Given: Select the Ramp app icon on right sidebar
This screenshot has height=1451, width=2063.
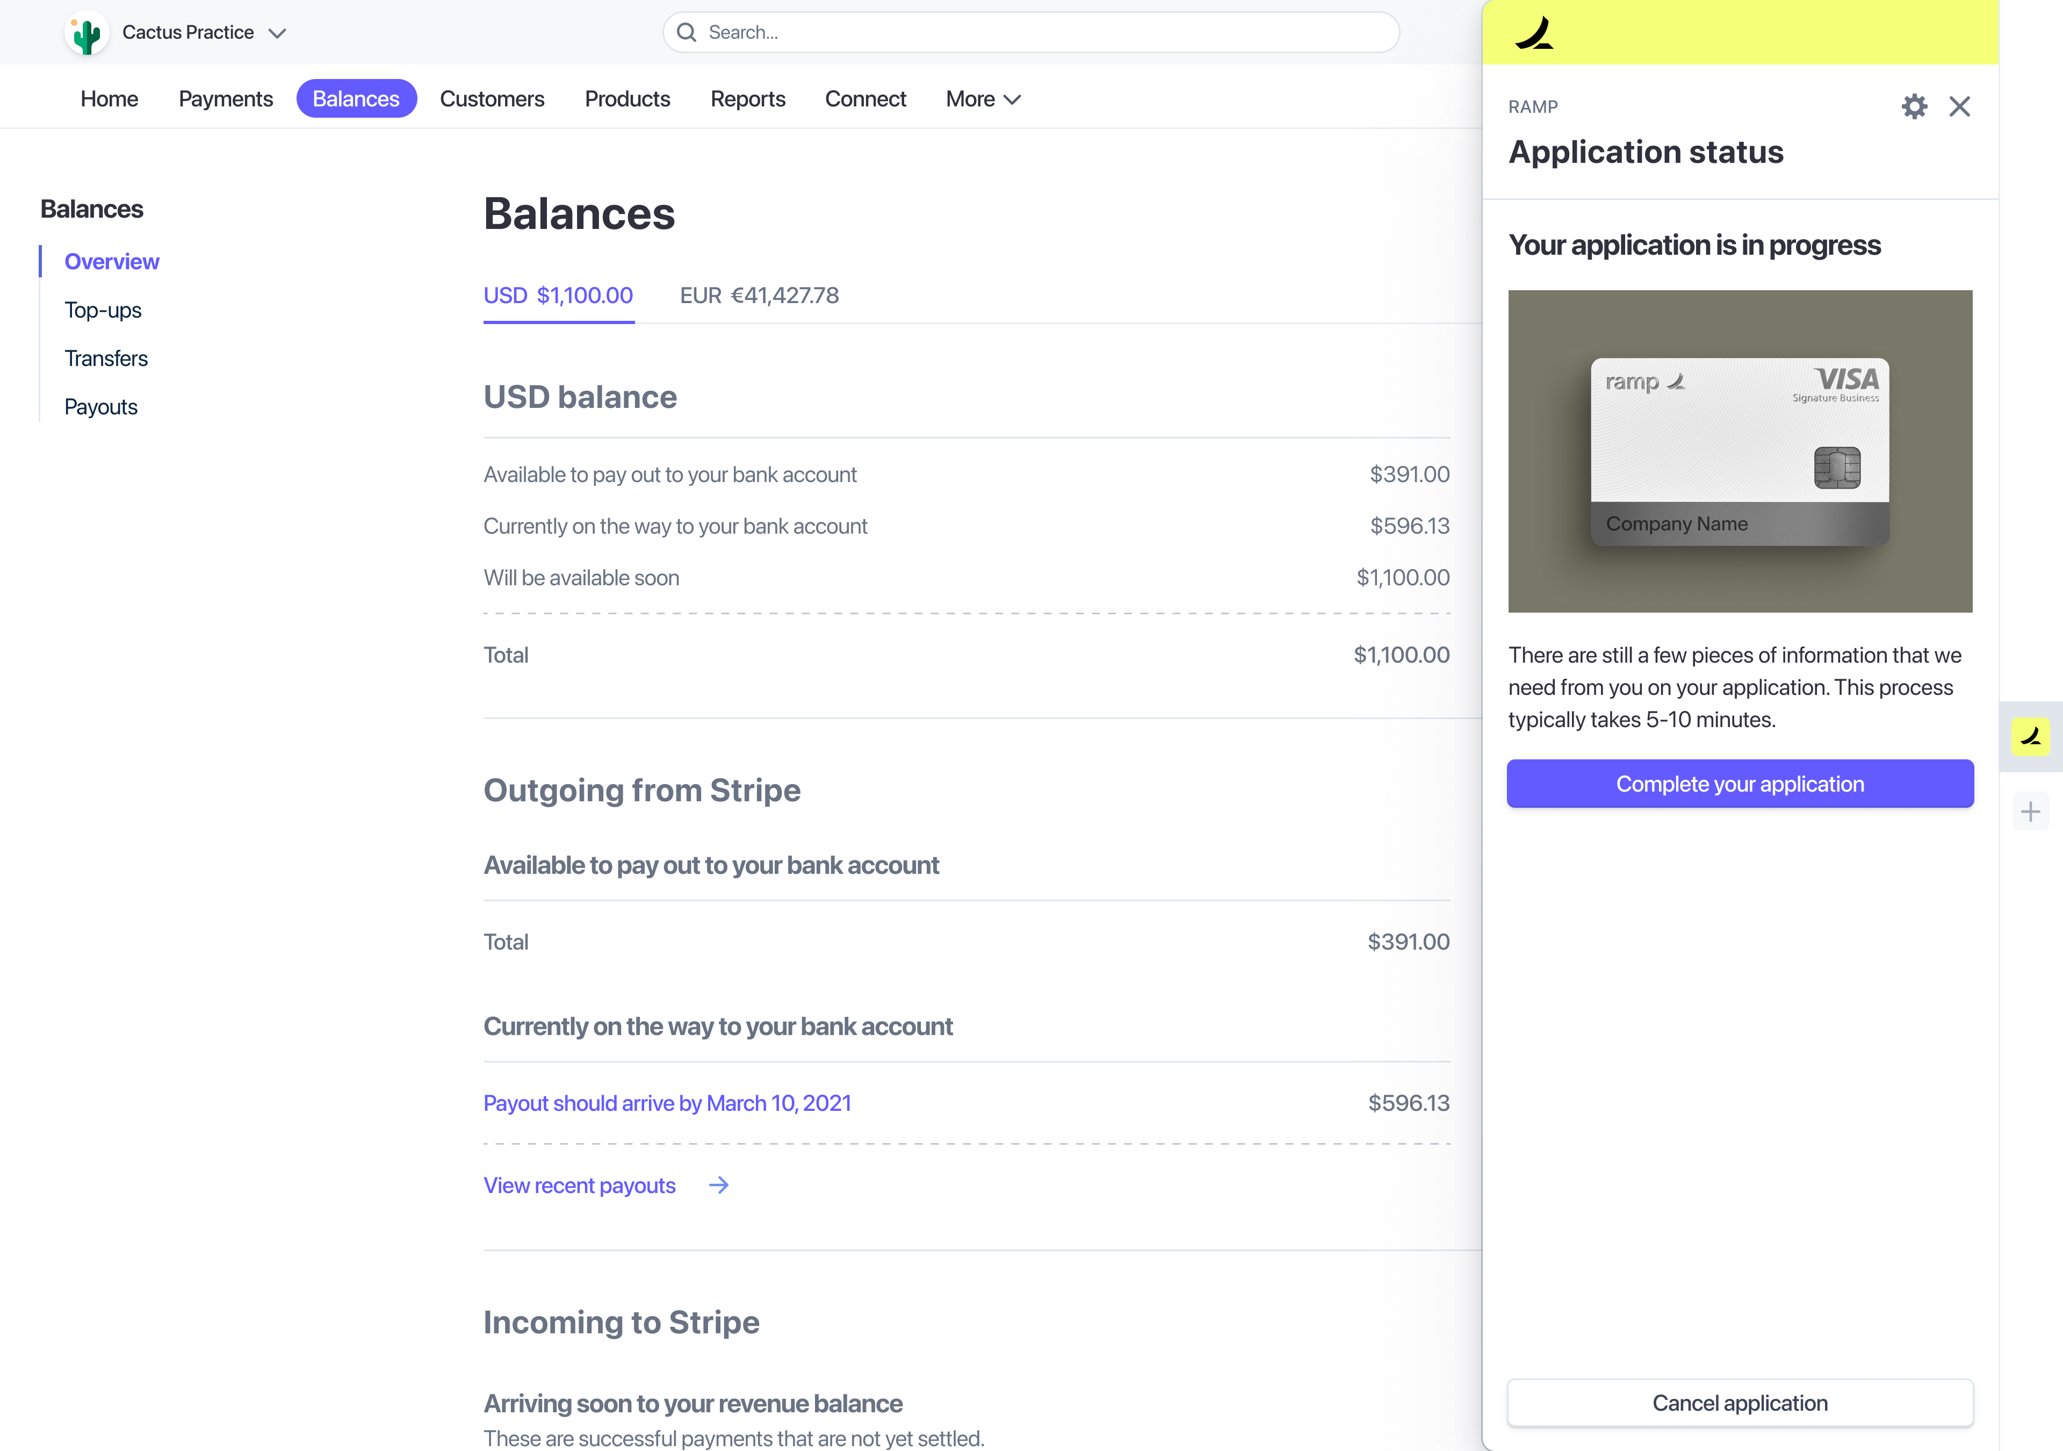Looking at the screenshot, I should (x=2031, y=736).
